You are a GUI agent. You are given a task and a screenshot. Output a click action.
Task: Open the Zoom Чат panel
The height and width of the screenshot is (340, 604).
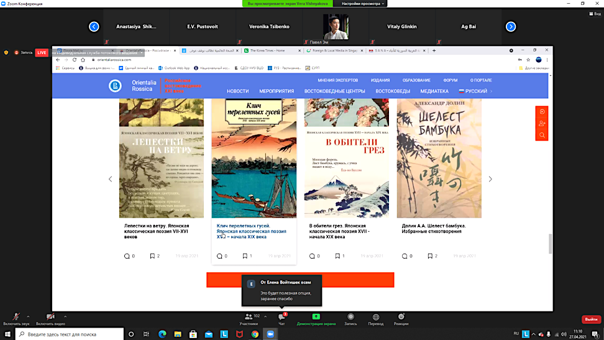(281, 318)
